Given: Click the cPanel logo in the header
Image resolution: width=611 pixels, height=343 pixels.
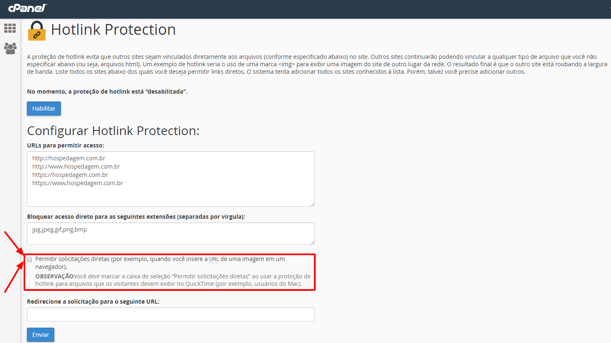Looking at the screenshot, I should click(27, 7).
